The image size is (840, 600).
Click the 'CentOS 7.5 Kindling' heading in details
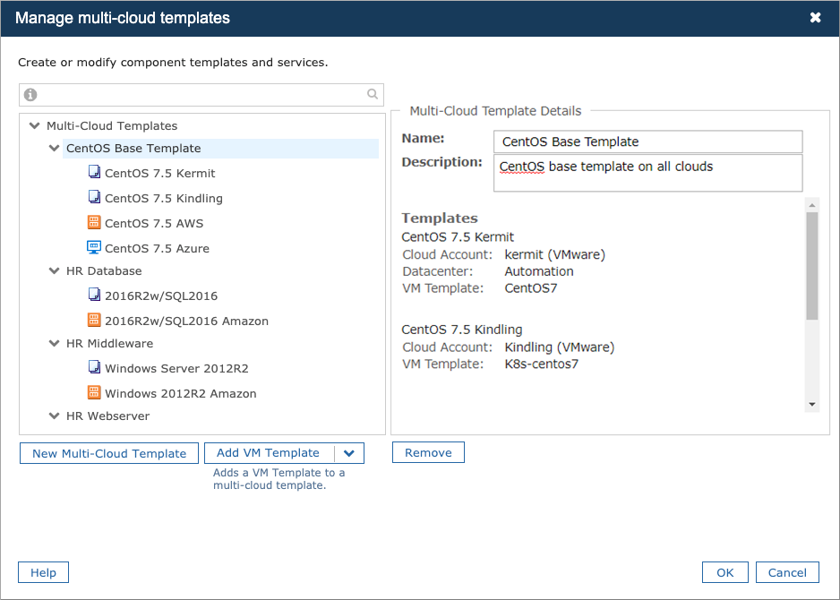click(x=462, y=330)
